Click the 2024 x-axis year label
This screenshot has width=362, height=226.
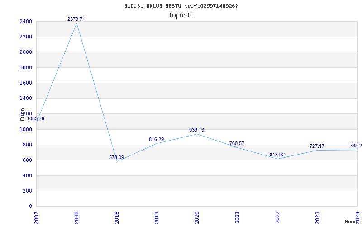tap(357, 217)
